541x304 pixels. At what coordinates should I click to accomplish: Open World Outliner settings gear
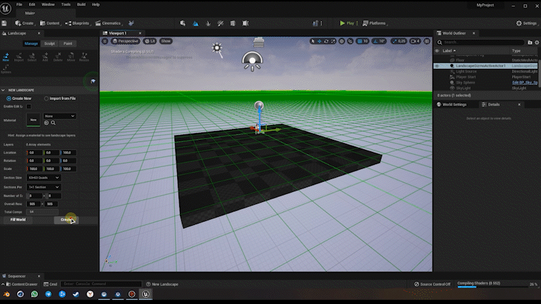click(537, 43)
